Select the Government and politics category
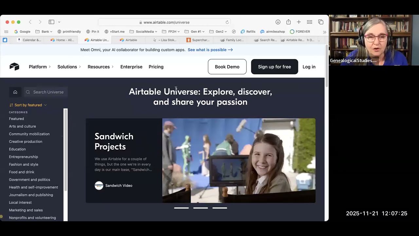The height and width of the screenshot is (236, 419). [x=29, y=180]
